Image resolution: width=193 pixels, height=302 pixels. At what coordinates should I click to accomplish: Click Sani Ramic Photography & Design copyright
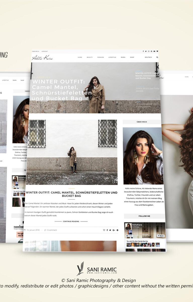coord(99,280)
